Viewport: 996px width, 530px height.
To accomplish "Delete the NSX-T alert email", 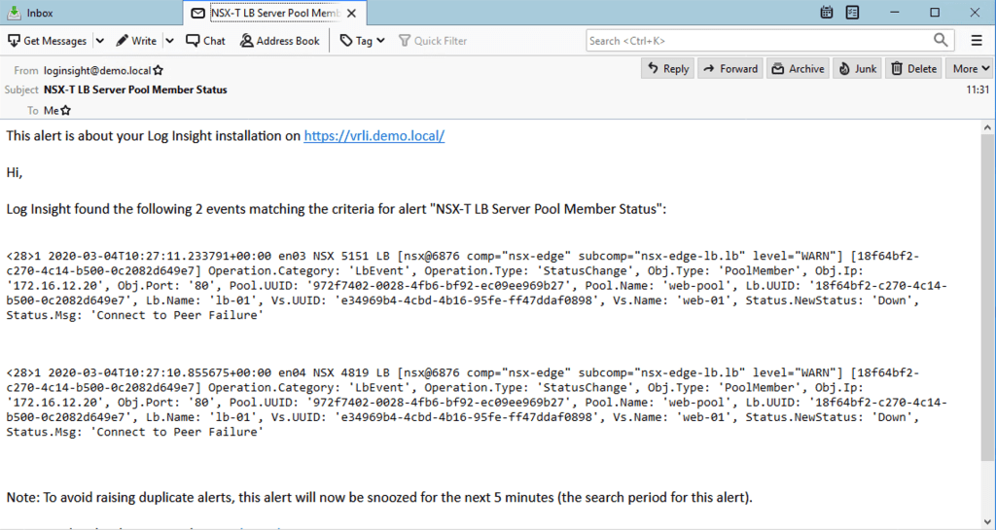I will pos(913,69).
